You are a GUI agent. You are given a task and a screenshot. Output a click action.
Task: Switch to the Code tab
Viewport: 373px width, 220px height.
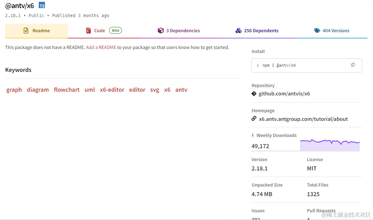tap(104, 31)
